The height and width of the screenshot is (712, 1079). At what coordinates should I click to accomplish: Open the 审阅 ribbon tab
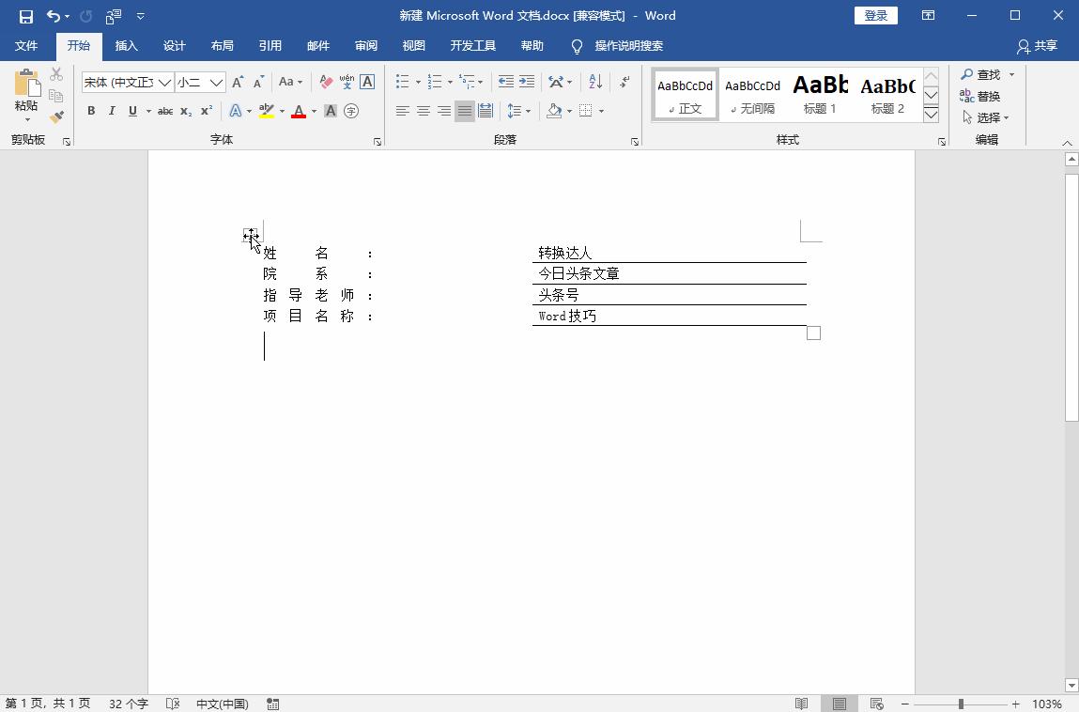(366, 46)
